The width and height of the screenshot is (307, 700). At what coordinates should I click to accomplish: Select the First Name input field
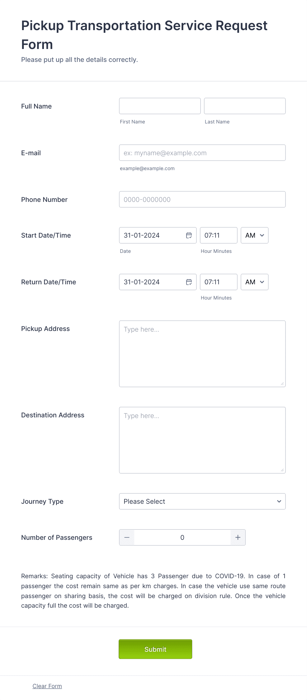click(x=159, y=106)
